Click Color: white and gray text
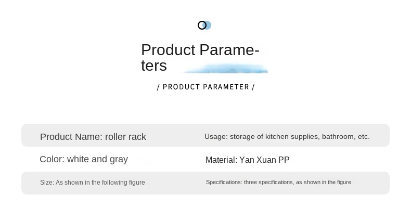This screenshot has width=411, height=207. [x=84, y=159]
